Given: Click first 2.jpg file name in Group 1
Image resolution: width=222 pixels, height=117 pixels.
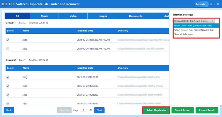Looking at the screenshot, I should pyautogui.click(x=25, y=40).
